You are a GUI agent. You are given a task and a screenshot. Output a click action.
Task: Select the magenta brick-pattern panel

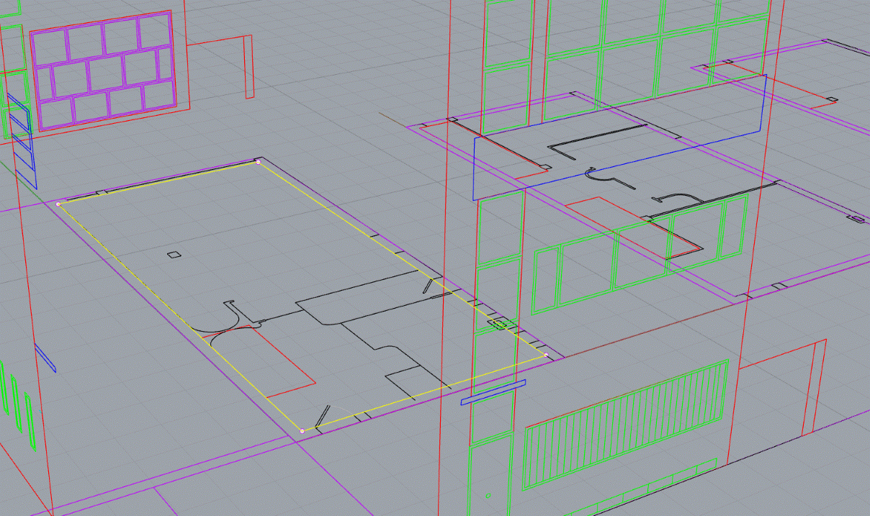[x=103, y=71]
